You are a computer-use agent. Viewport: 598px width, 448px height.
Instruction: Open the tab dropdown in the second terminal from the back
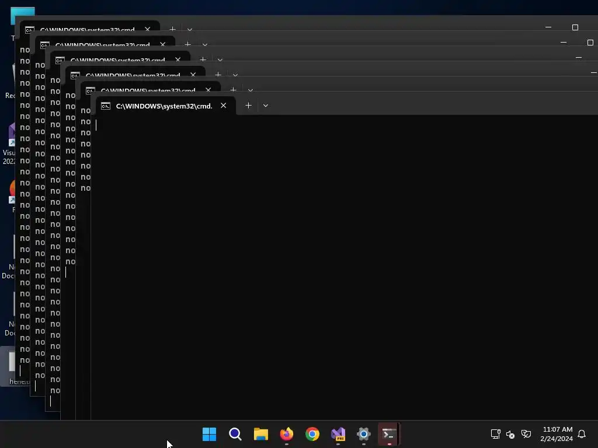205,44
